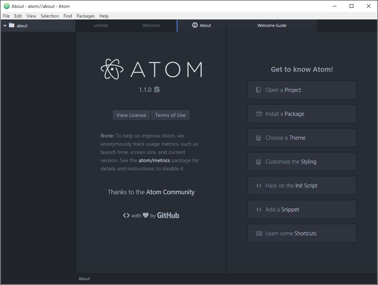Open the Selection menu

click(x=50, y=16)
